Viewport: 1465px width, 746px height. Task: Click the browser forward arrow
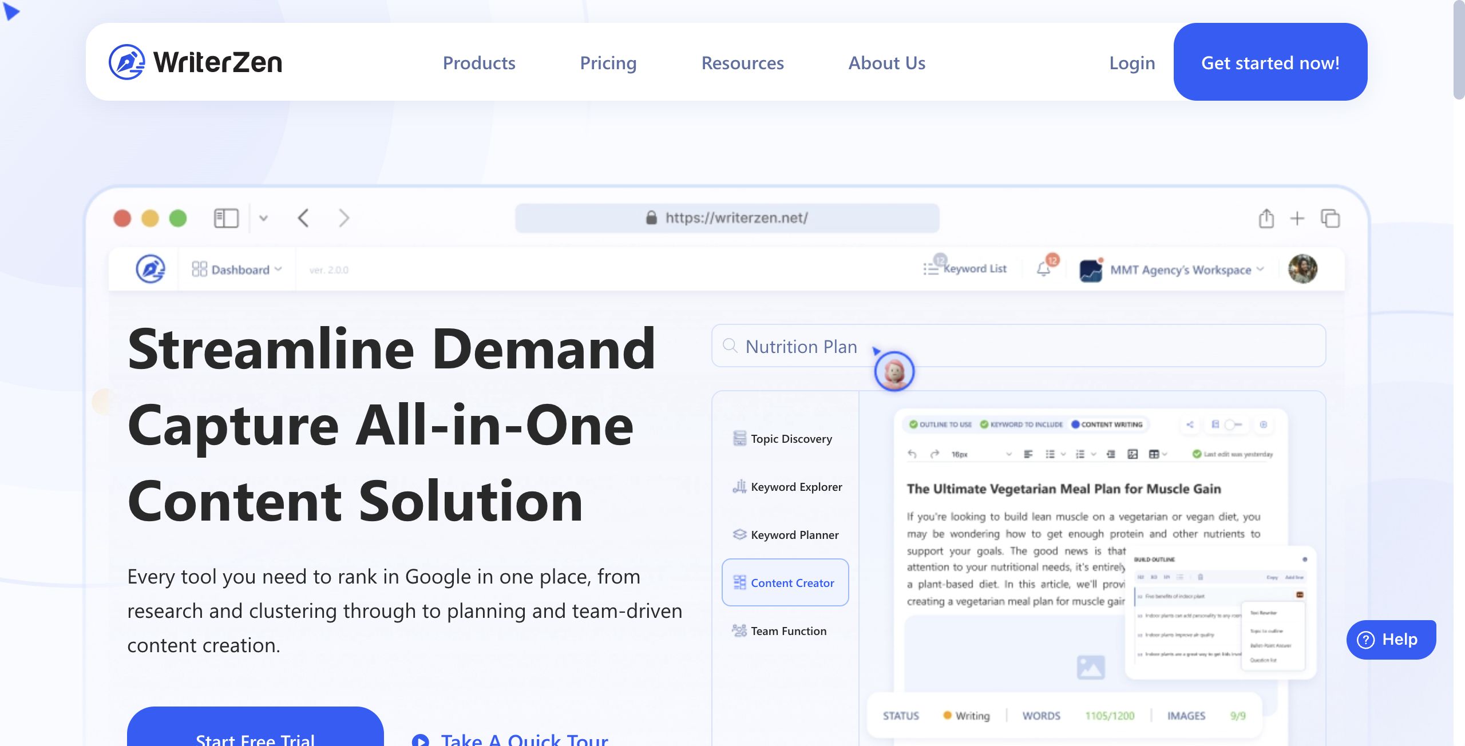click(x=343, y=218)
